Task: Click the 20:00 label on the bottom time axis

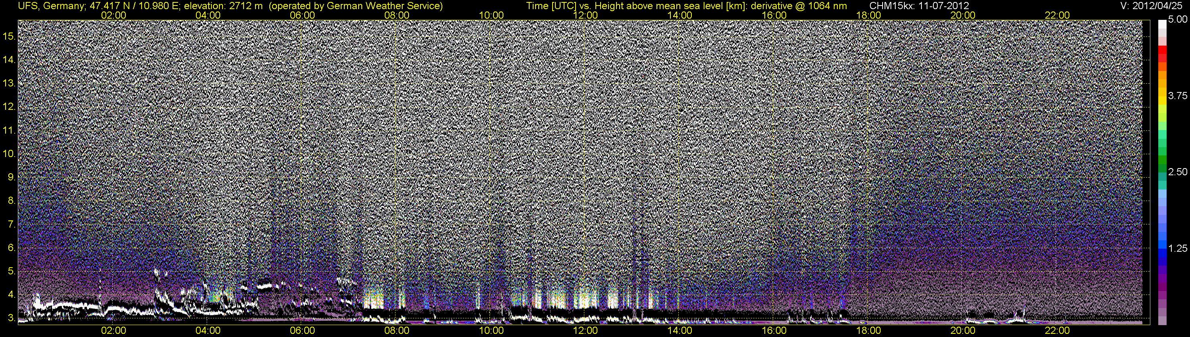Action: (963, 331)
